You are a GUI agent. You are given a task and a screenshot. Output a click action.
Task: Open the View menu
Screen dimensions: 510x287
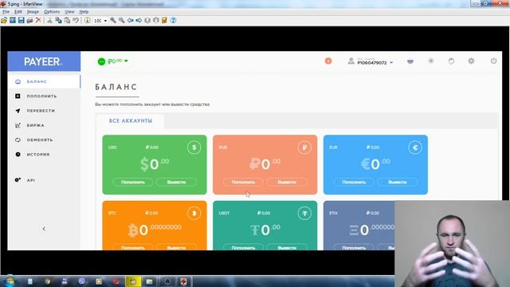69,12
